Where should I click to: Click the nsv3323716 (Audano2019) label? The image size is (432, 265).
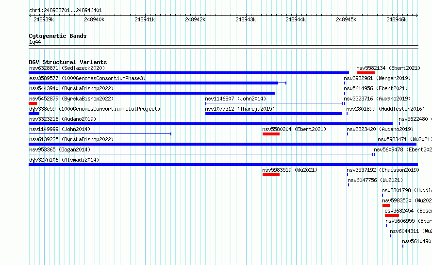(377, 99)
